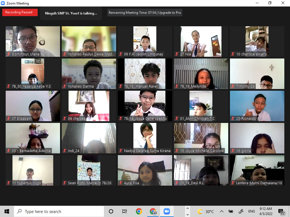Select 03 - Bernadetta Adeline's video tile
290x217 pixels.
pos(33,138)
